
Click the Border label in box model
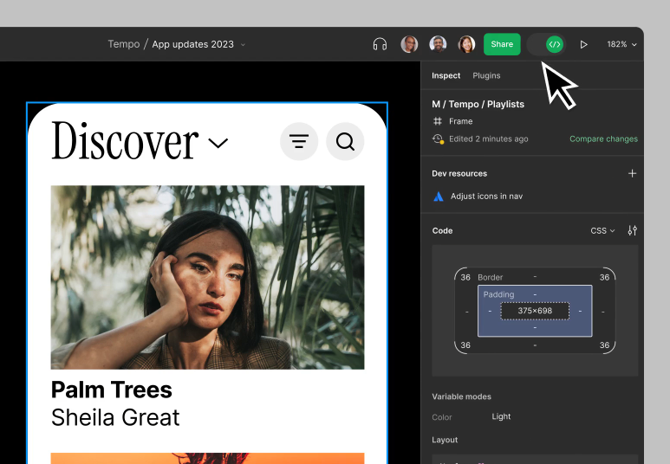490,278
